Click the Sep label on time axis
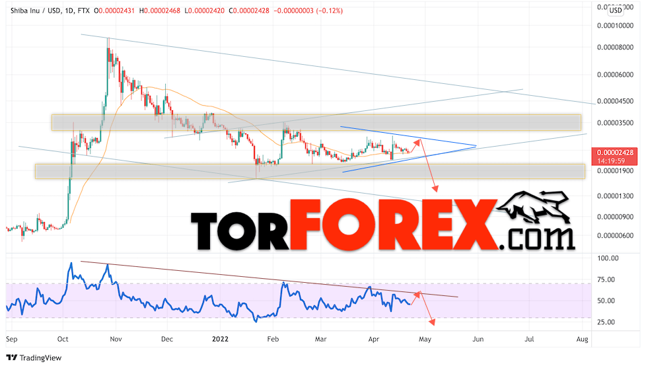Viewport: 646px width, 368px height. coord(12,339)
